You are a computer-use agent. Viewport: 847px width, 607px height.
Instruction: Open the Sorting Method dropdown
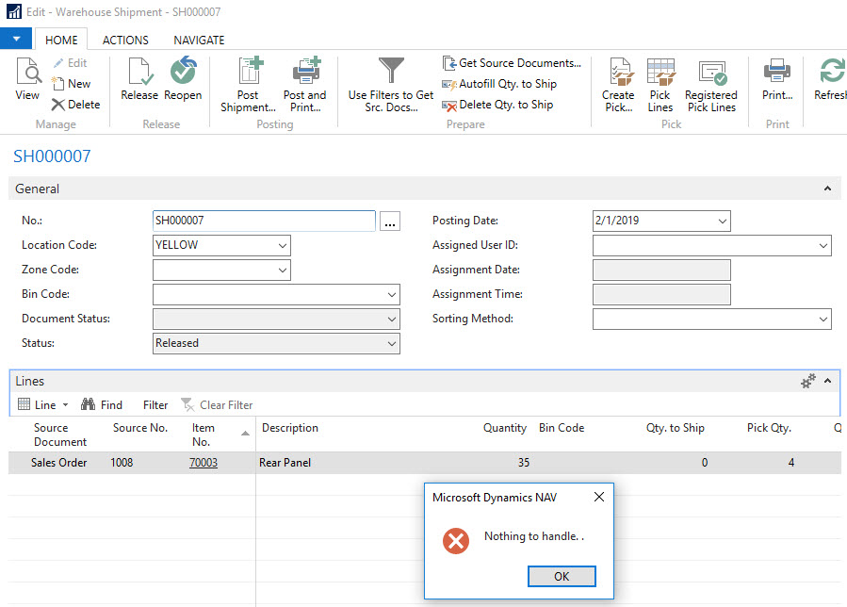[823, 319]
